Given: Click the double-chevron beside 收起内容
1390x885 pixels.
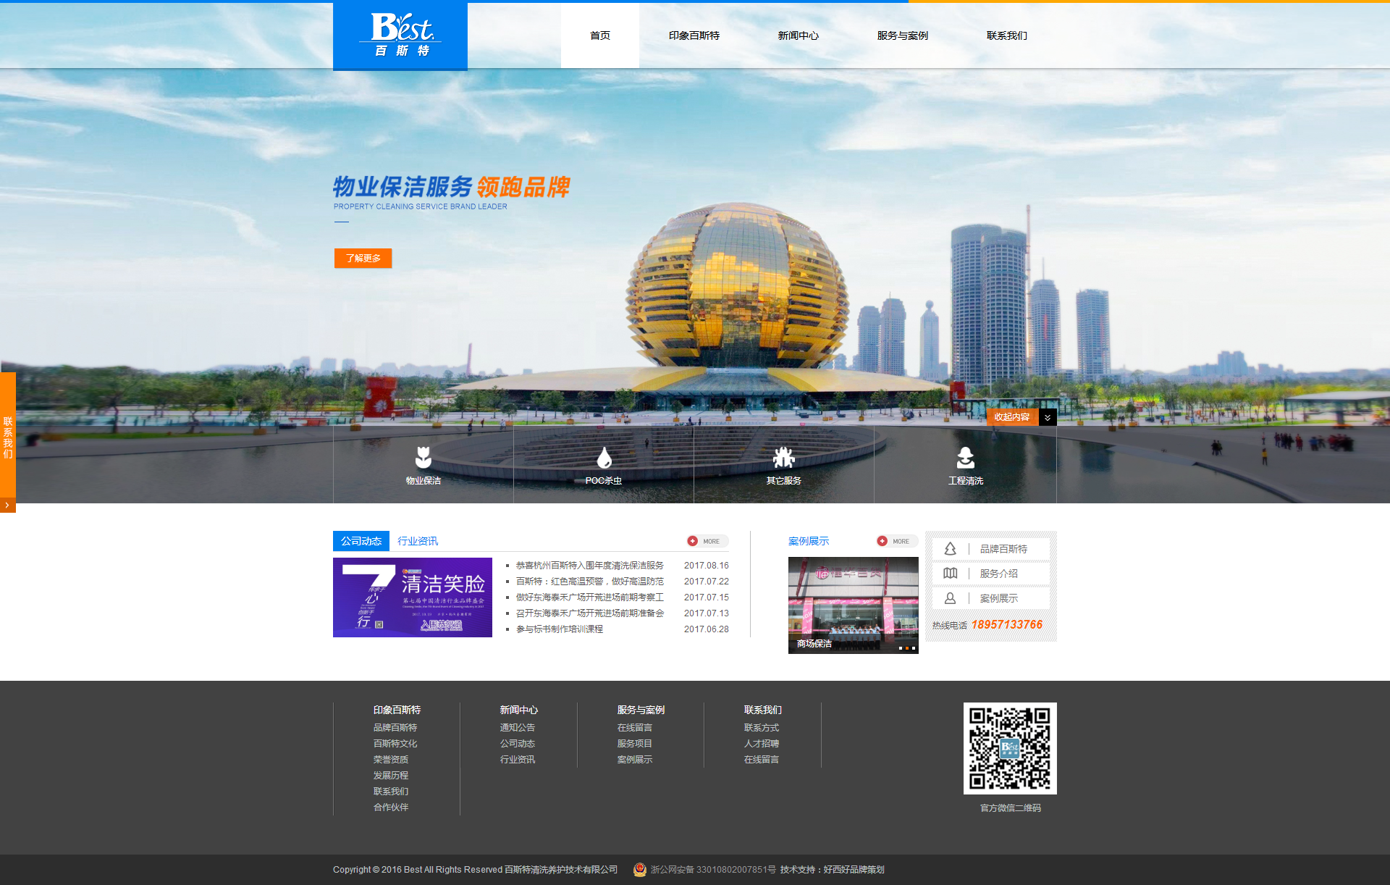Looking at the screenshot, I should [x=1048, y=417].
